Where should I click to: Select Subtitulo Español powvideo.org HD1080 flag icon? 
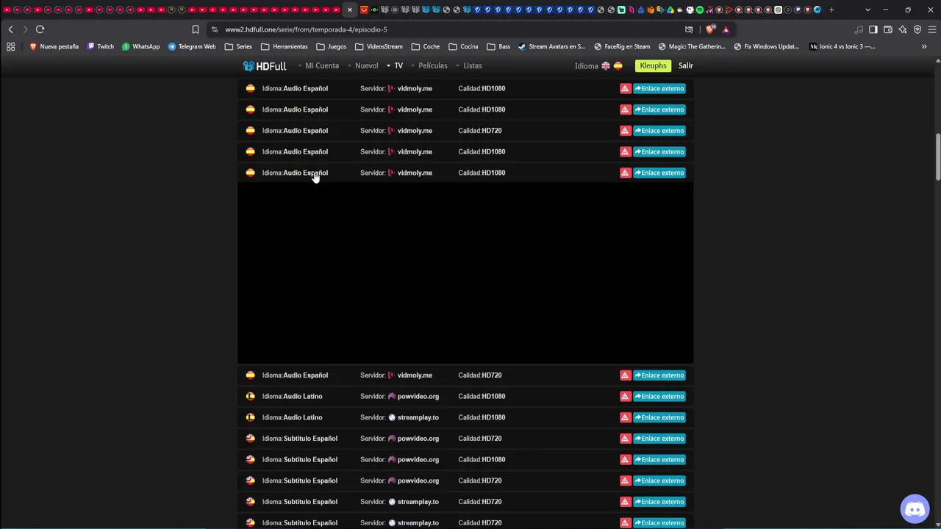pyautogui.click(x=250, y=459)
